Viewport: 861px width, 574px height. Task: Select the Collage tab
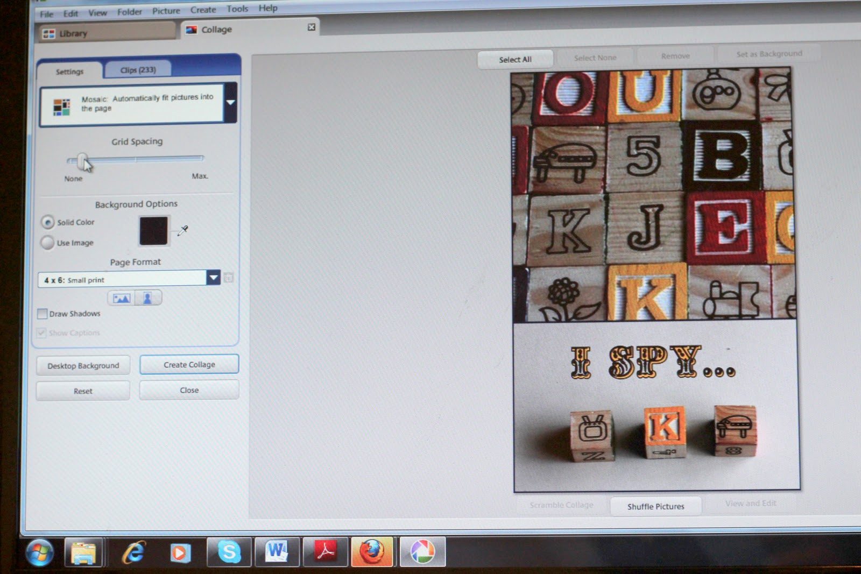point(250,29)
